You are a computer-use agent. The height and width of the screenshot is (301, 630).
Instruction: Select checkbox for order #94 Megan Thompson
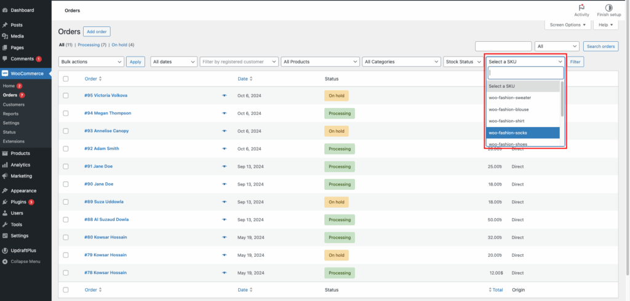point(66,113)
